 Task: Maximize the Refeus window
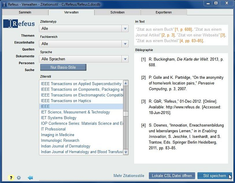click(216, 3)
